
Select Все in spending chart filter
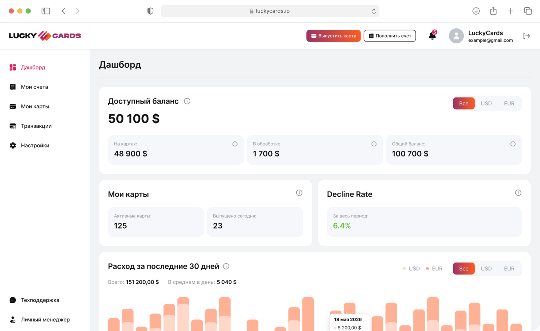pos(464,269)
